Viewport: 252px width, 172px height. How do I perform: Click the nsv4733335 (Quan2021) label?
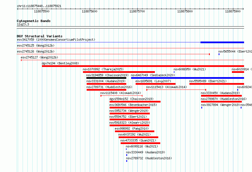point(138,140)
